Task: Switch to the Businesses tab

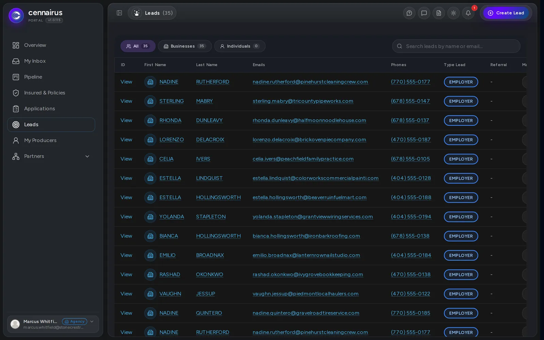Action: coord(185,46)
